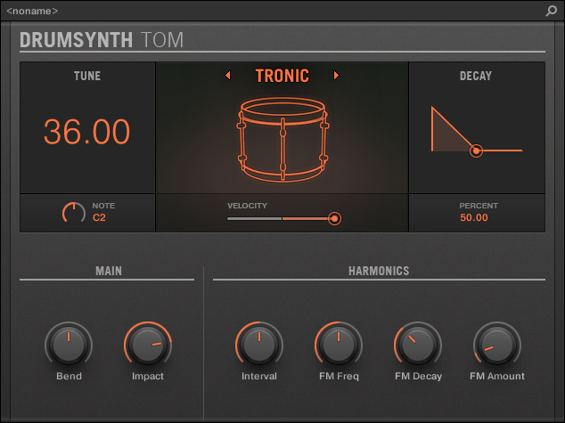
Task: Click the FM Decay knob
Action: [x=418, y=345]
